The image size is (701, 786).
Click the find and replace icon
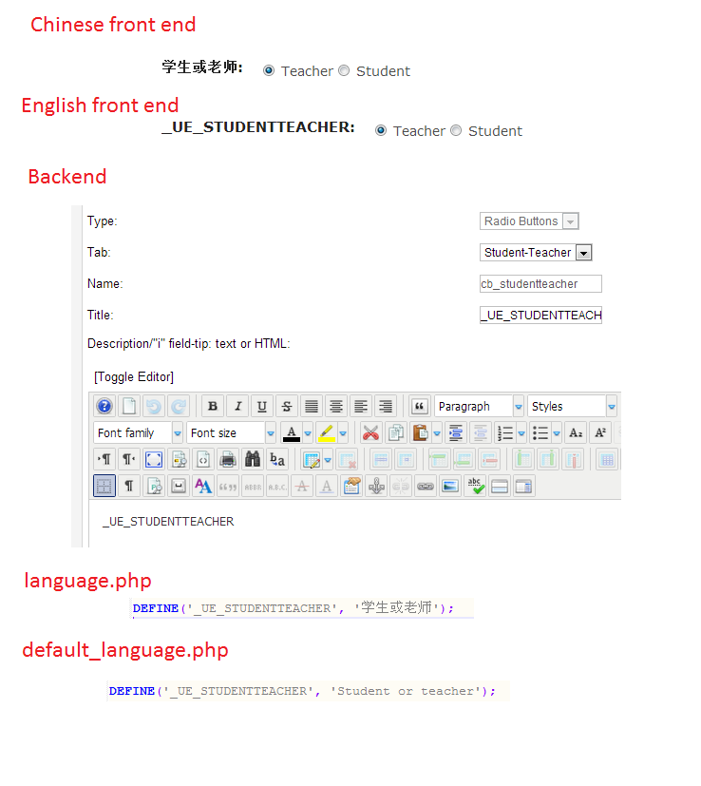(277, 459)
